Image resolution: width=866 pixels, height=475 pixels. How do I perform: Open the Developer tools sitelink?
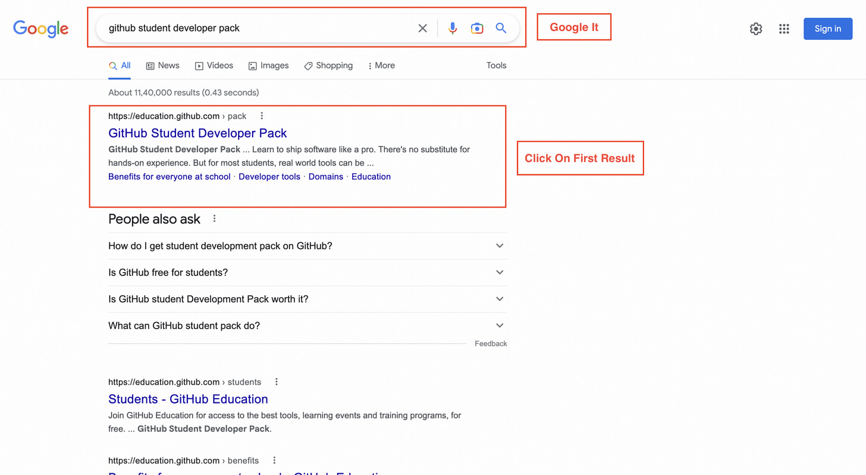pyautogui.click(x=269, y=177)
